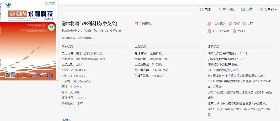Screen dimensions: 280x121
Task: Click the 开本 大16开 text
Action: tap(71, 92)
